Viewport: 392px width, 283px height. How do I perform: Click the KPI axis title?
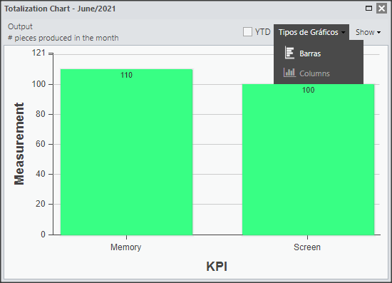tap(217, 267)
